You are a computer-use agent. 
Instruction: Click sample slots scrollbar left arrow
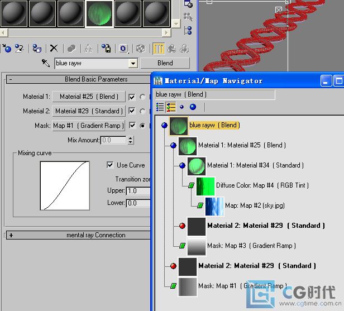tap(3, 33)
